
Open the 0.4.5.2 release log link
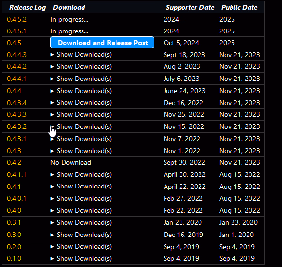(x=17, y=19)
